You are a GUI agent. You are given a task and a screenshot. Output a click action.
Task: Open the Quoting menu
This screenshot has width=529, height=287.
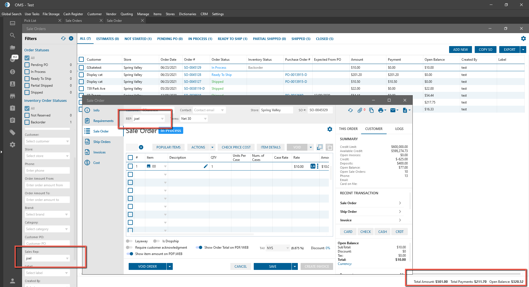pyautogui.click(x=126, y=14)
